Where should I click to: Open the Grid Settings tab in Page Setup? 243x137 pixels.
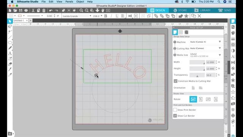[x=181, y=32]
